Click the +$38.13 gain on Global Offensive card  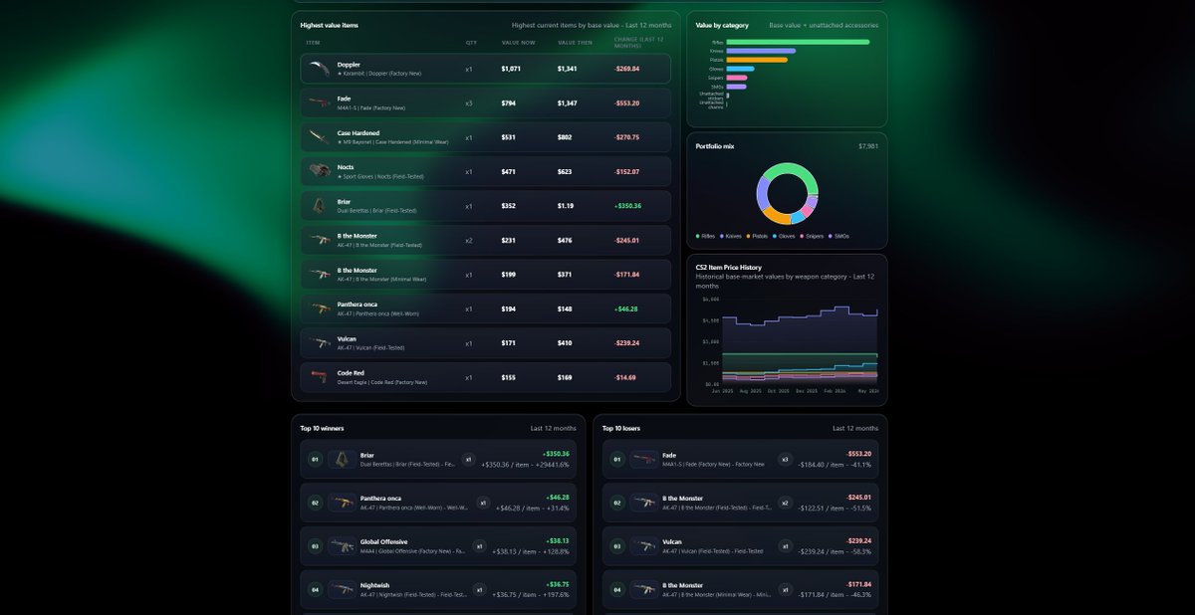click(558, 541)
